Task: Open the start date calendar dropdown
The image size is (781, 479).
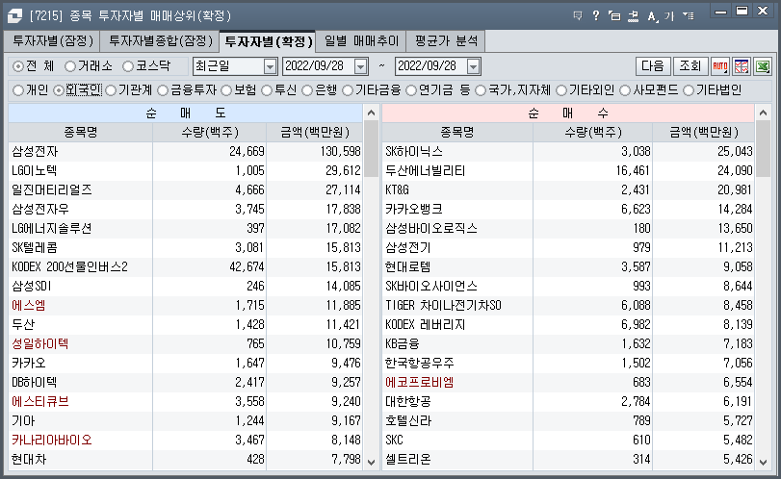Action: pyautogui.click(x=361, y=66)
